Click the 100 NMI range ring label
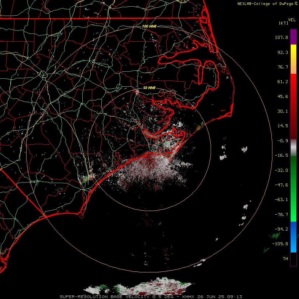Screen dimensions: 299x299 (149, 26)
